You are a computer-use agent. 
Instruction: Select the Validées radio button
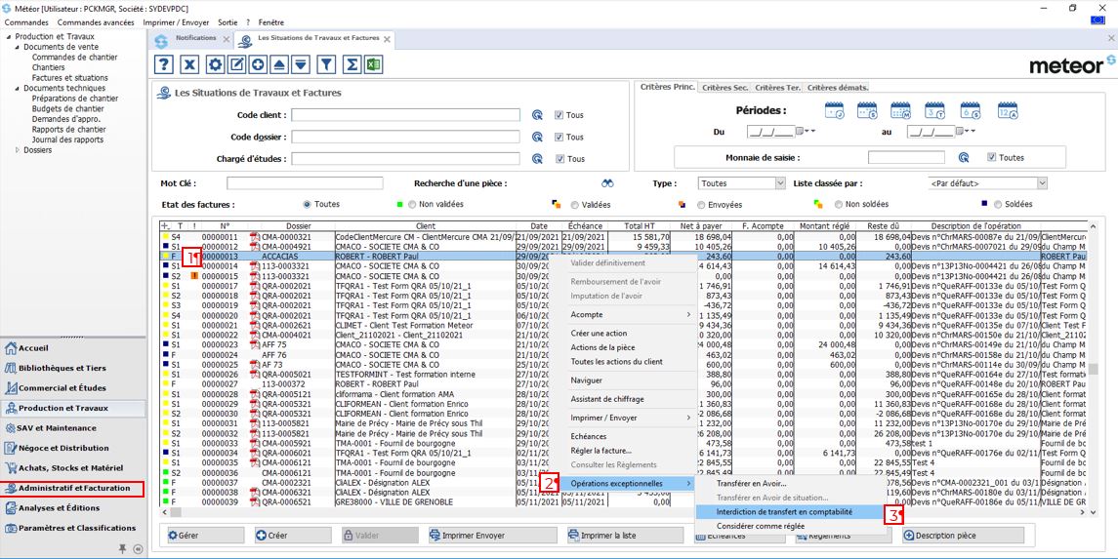tap(575, 204)
